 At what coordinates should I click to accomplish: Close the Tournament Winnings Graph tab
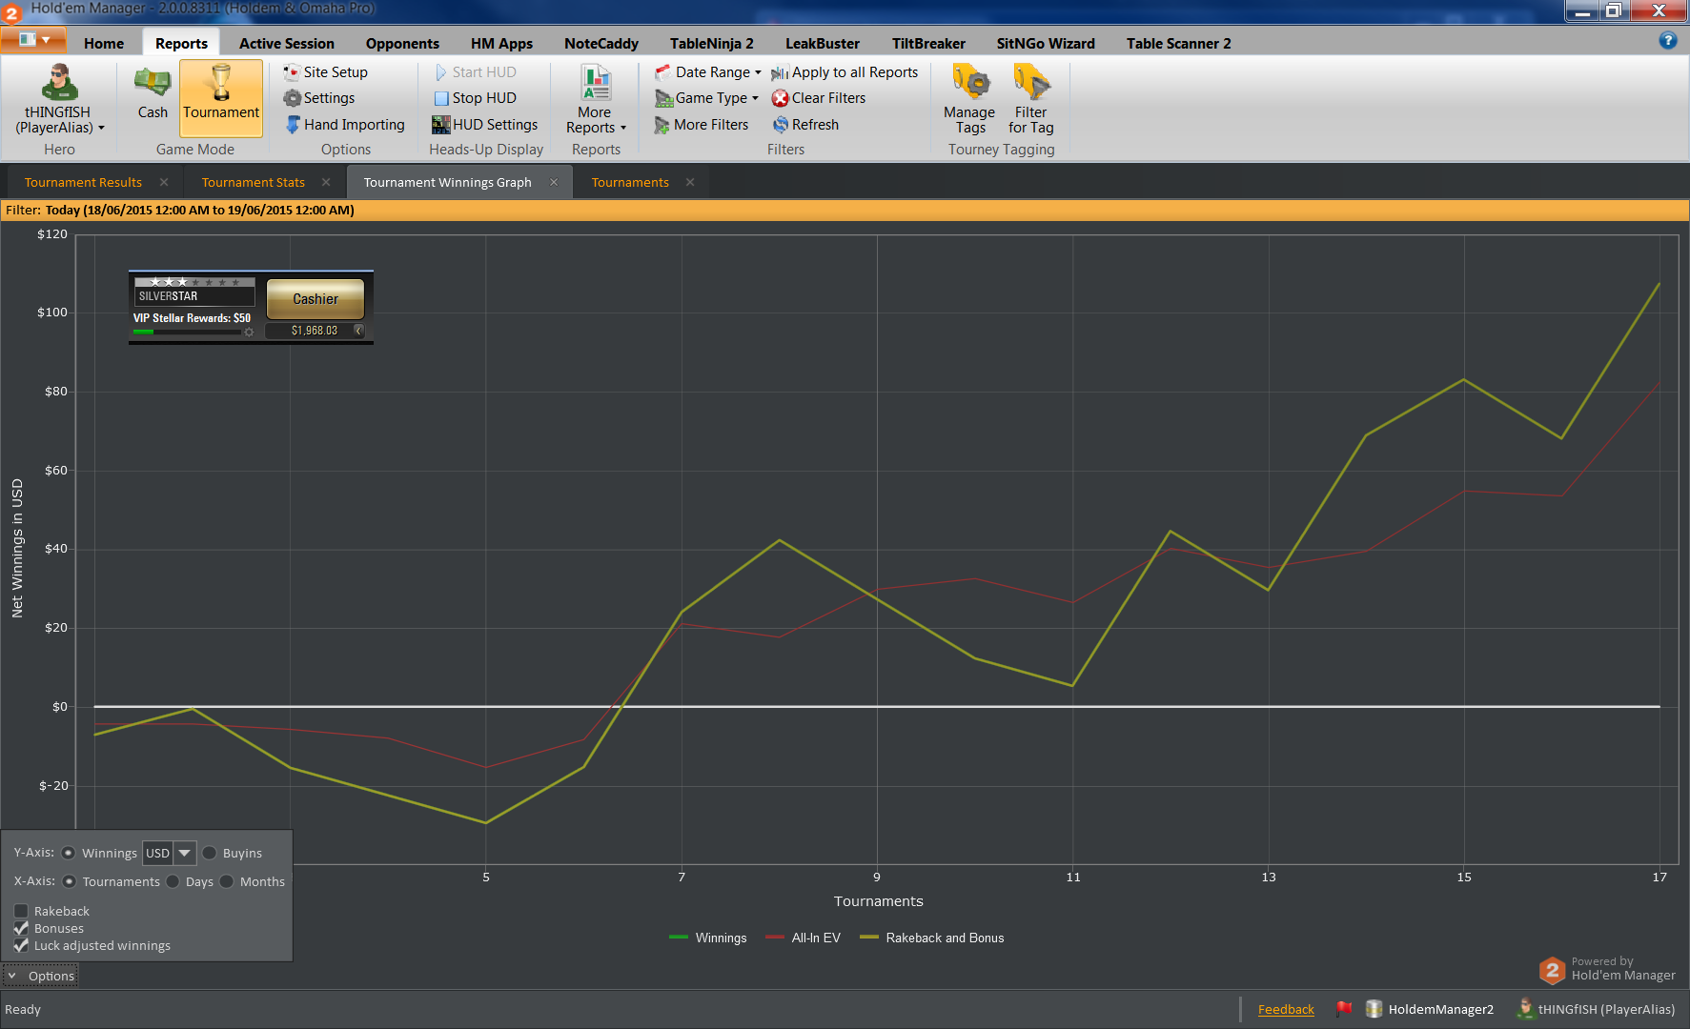pyautogui.click(x=554, y=182)
